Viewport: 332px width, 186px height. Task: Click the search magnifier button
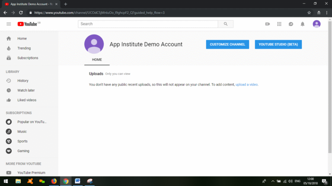225,24
